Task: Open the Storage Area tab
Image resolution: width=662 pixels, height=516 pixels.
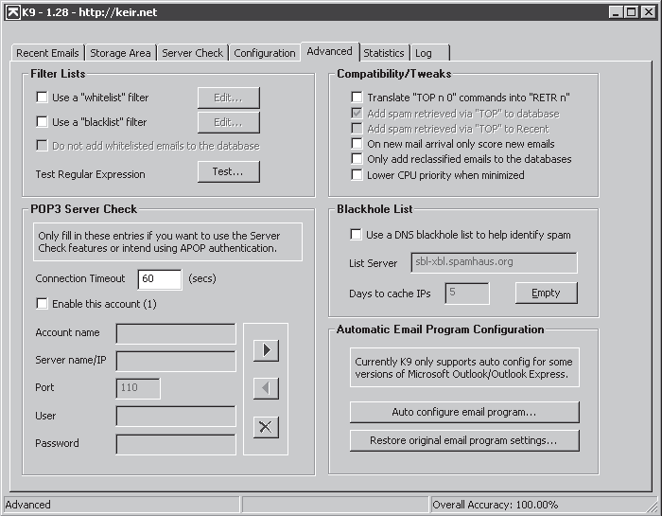Action: (x=121, y=53)
